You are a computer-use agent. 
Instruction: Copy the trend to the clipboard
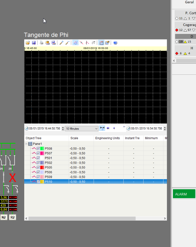coord(48,43)
